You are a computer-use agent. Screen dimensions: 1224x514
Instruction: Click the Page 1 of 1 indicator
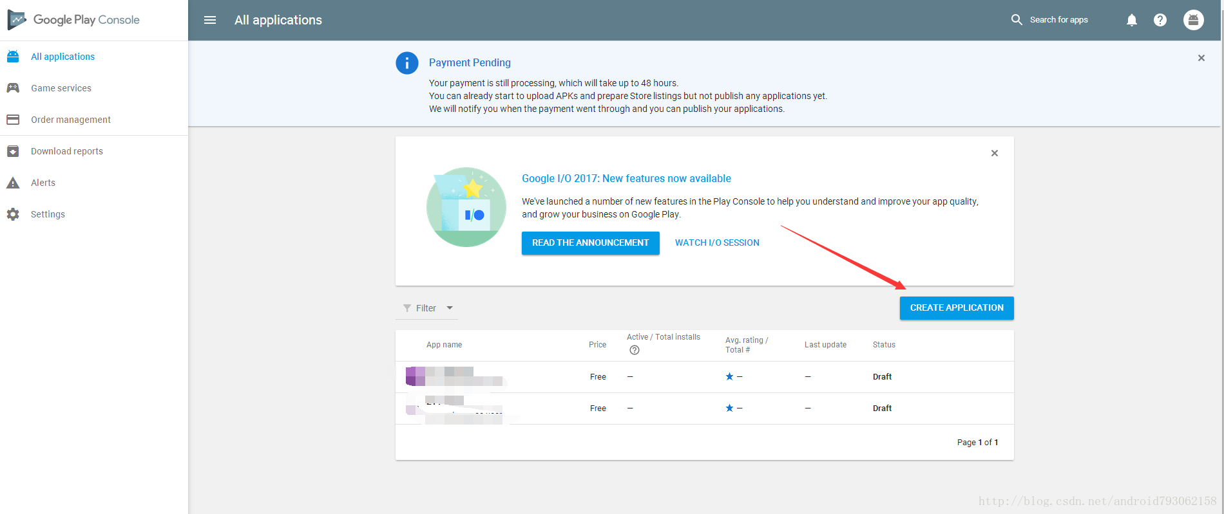point(977,443)
